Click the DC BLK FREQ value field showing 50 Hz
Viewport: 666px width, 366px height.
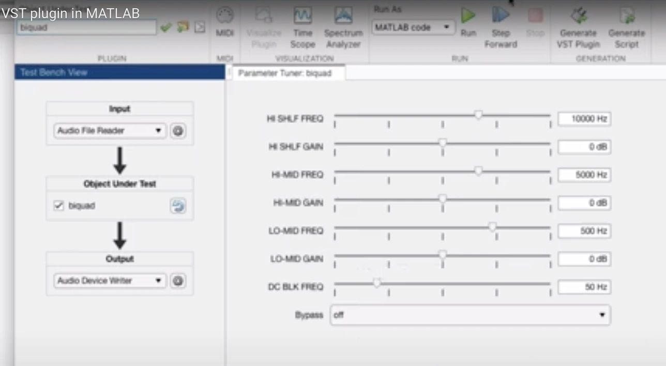pos(584,287)
